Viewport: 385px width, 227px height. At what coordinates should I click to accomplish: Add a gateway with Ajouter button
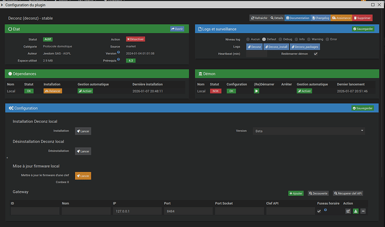coord(296,193)
